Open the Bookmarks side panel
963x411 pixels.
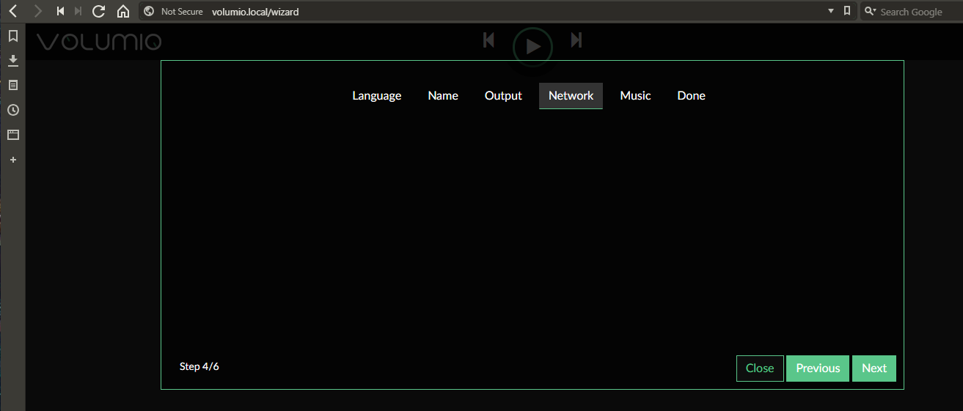pos(12,36)
